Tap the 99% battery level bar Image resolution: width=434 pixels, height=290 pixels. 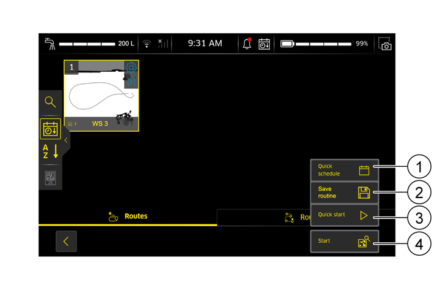pyautogui.click(x=323, y=44)
